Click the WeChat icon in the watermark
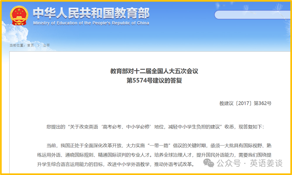Screen dimensions: 292x175 (x=209, y=163)
